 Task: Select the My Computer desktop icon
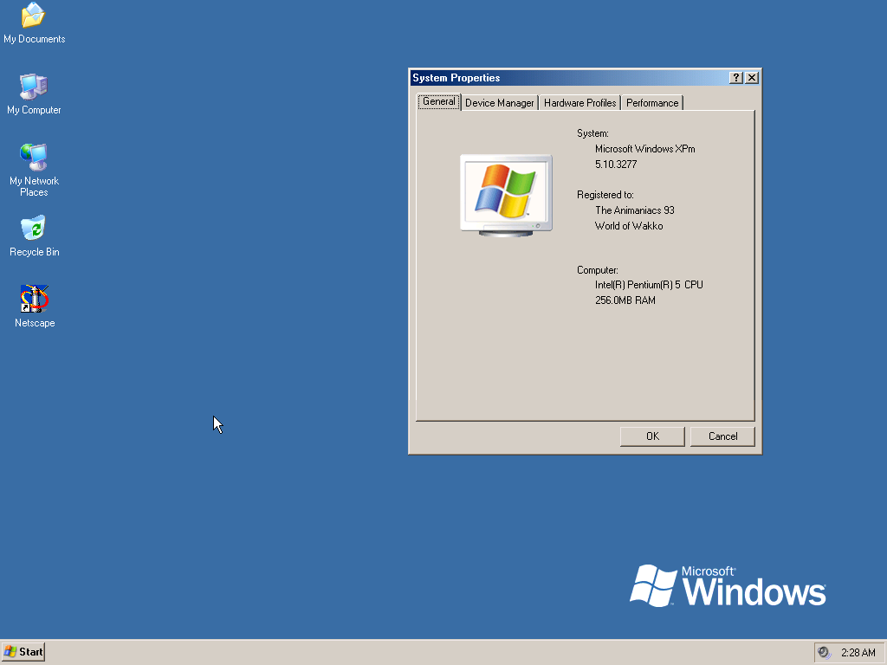[34, 94]
